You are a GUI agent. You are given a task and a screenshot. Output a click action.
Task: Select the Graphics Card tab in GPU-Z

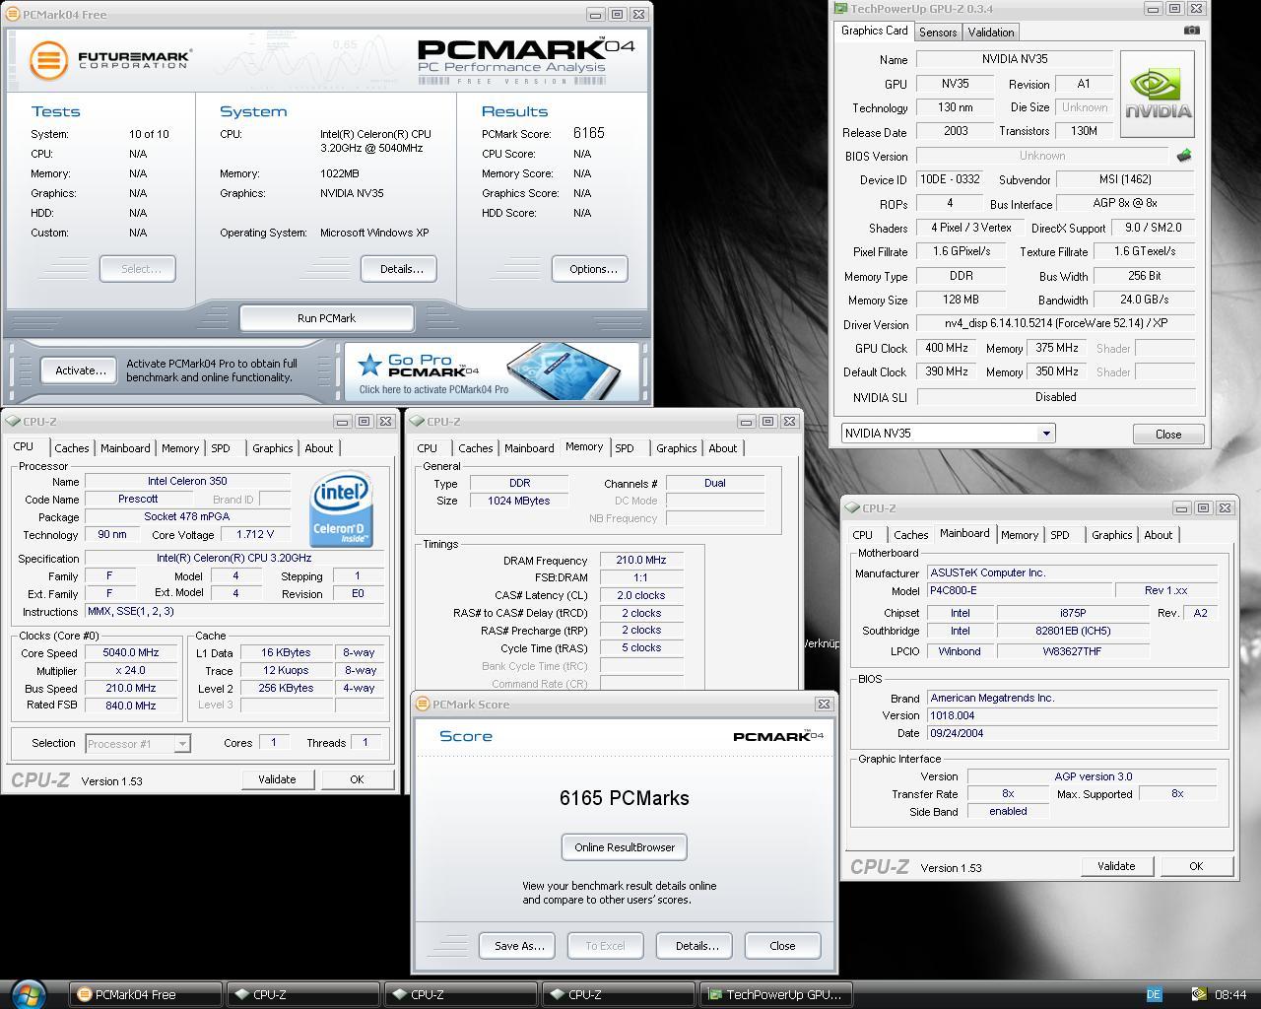tap(875, 31)
